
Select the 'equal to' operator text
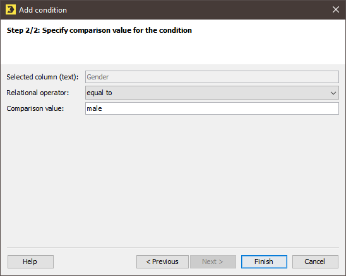pyautogui.click(x=99, y=93)
